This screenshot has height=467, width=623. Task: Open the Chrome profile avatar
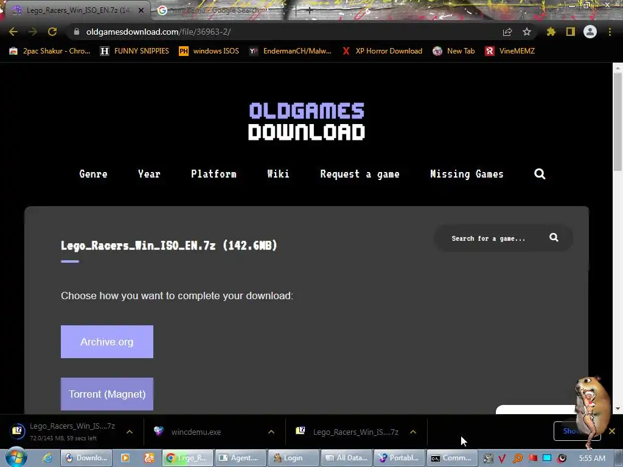[x=590, y=32]
